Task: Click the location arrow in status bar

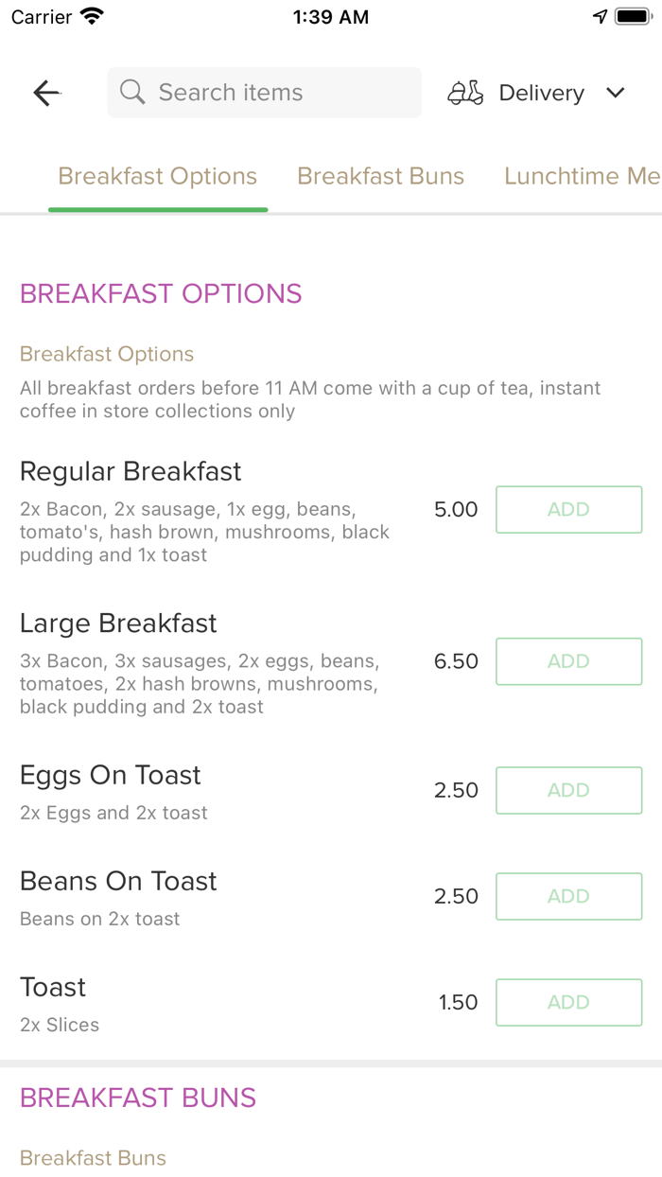Action: click(601, 15)
